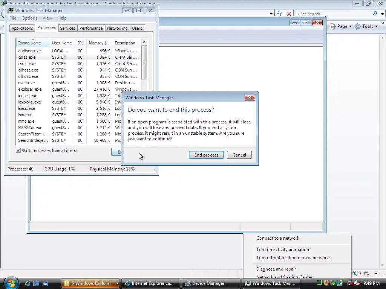Switch to the Services tab
Viewport: 386px width, 289px height.
(67, 28)
